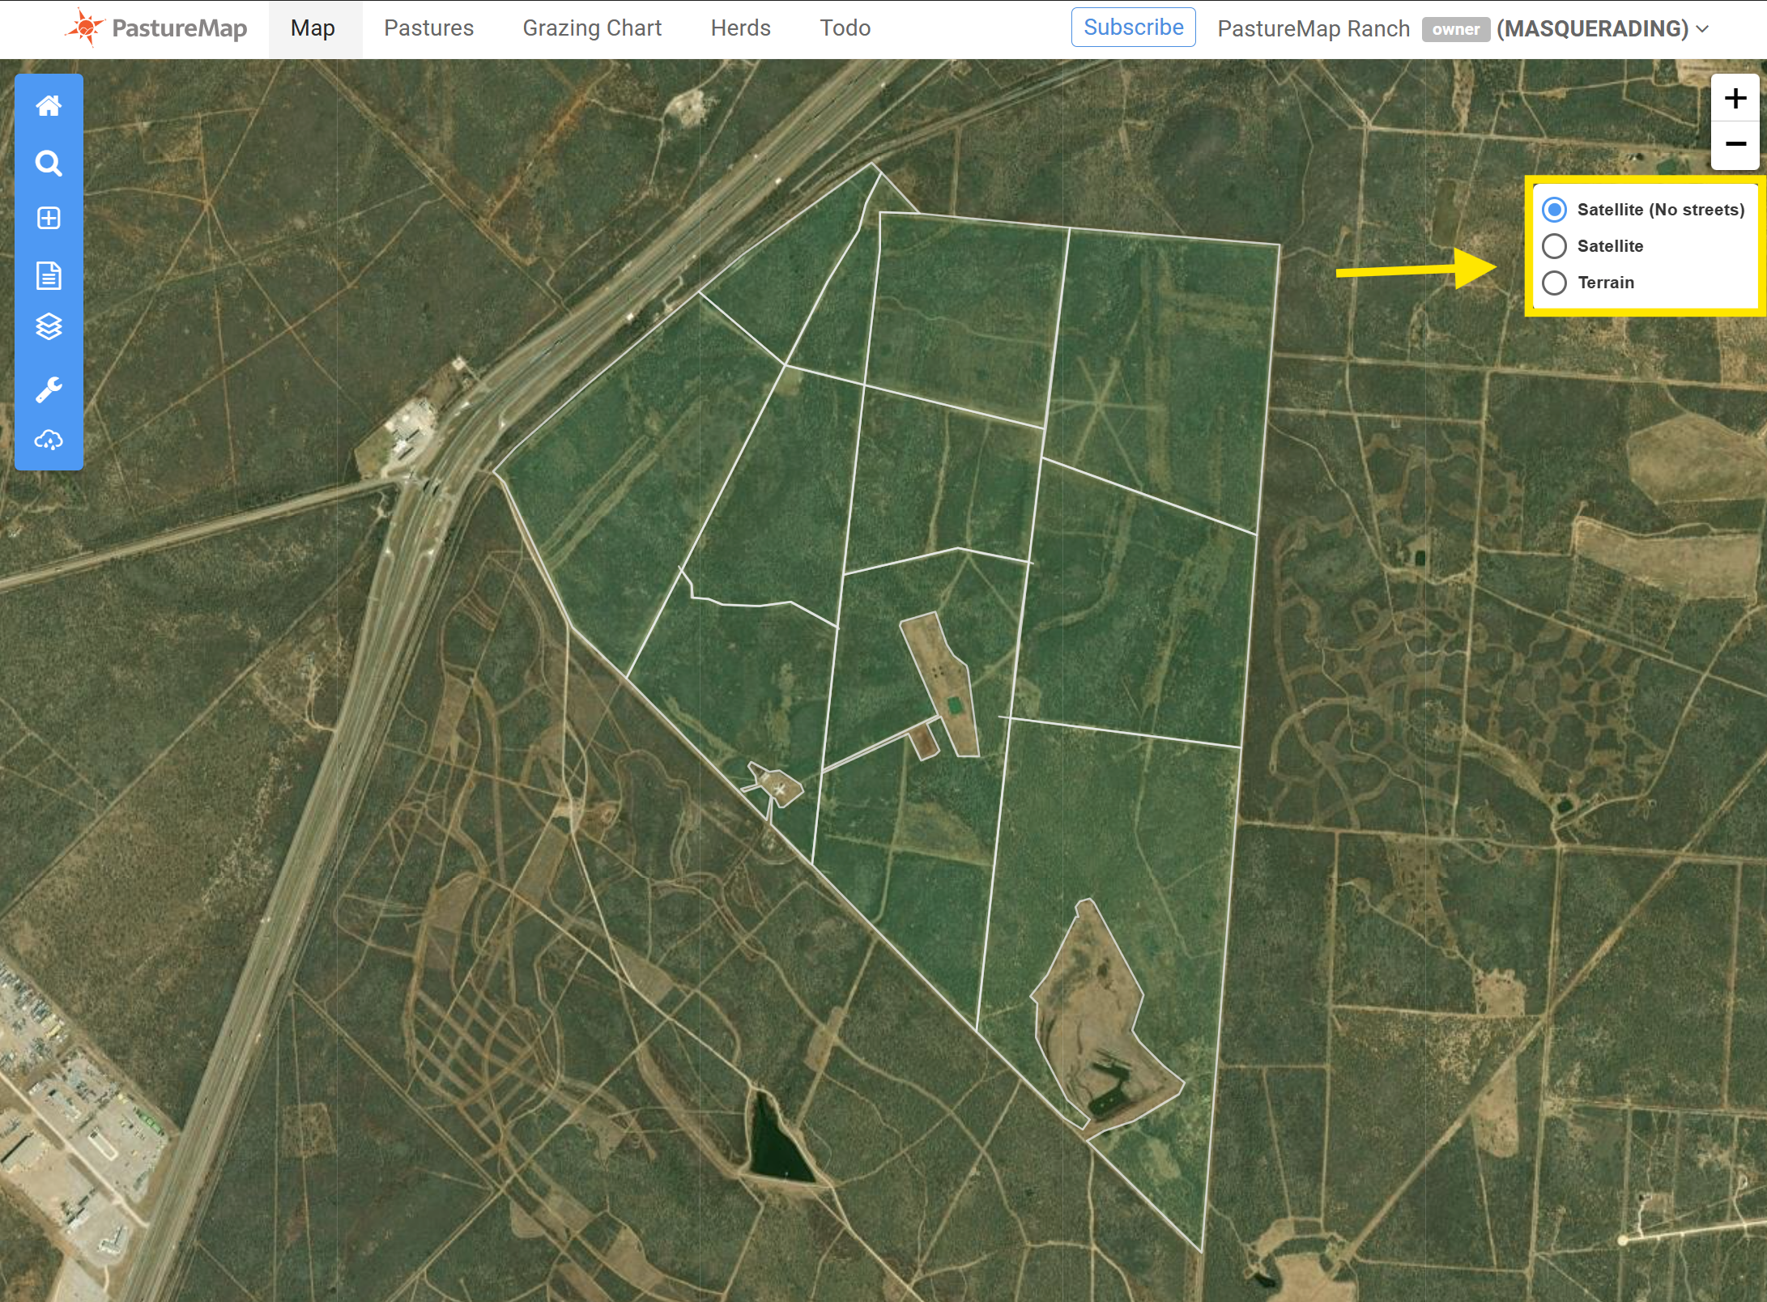Image resolution: width=1767 pixels, height=1302 pixels.
Task: Click the owner badge
Action: tap(1455, 30)
